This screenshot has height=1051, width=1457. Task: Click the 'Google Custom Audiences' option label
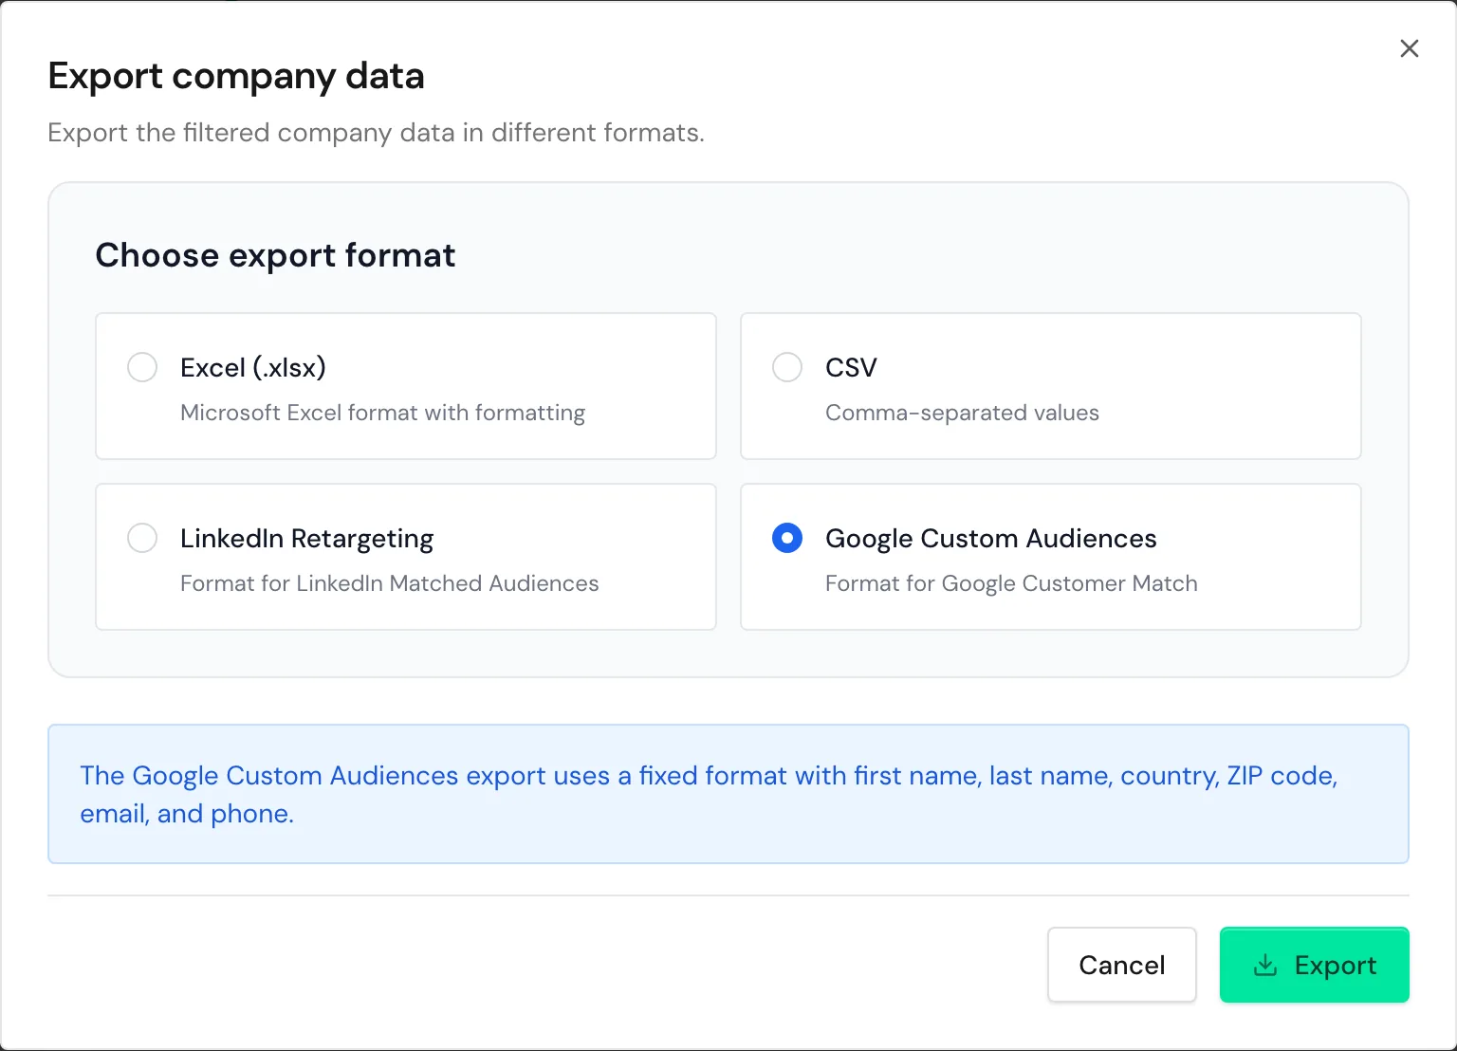pyautogui.click(x=991, y=538)
